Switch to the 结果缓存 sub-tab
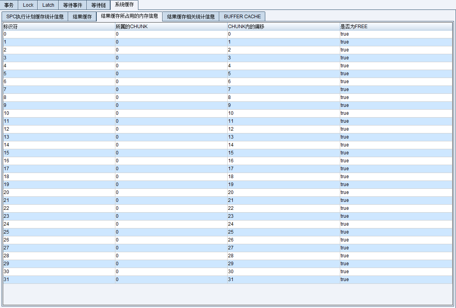This screenshot has width=456, height=308. tap(82, 17)
